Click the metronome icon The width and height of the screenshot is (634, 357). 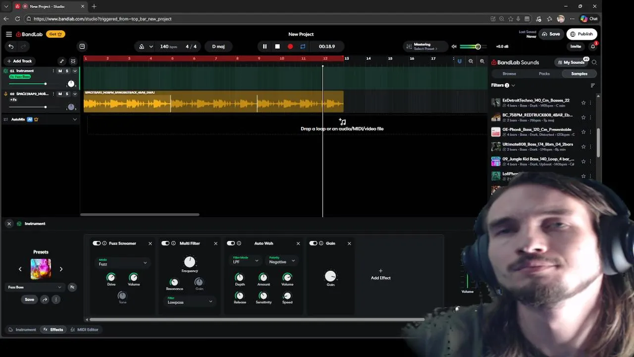142,47
